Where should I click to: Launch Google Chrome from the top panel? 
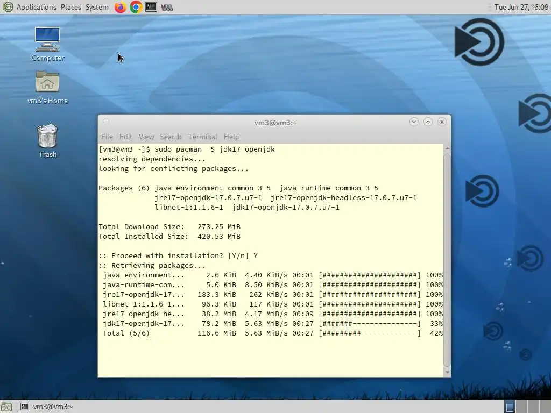[x=136, y=7]
